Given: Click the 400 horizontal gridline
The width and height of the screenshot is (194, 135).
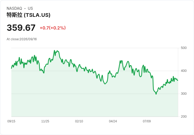Looking at the screenshot, I should [x=95, y=71].
